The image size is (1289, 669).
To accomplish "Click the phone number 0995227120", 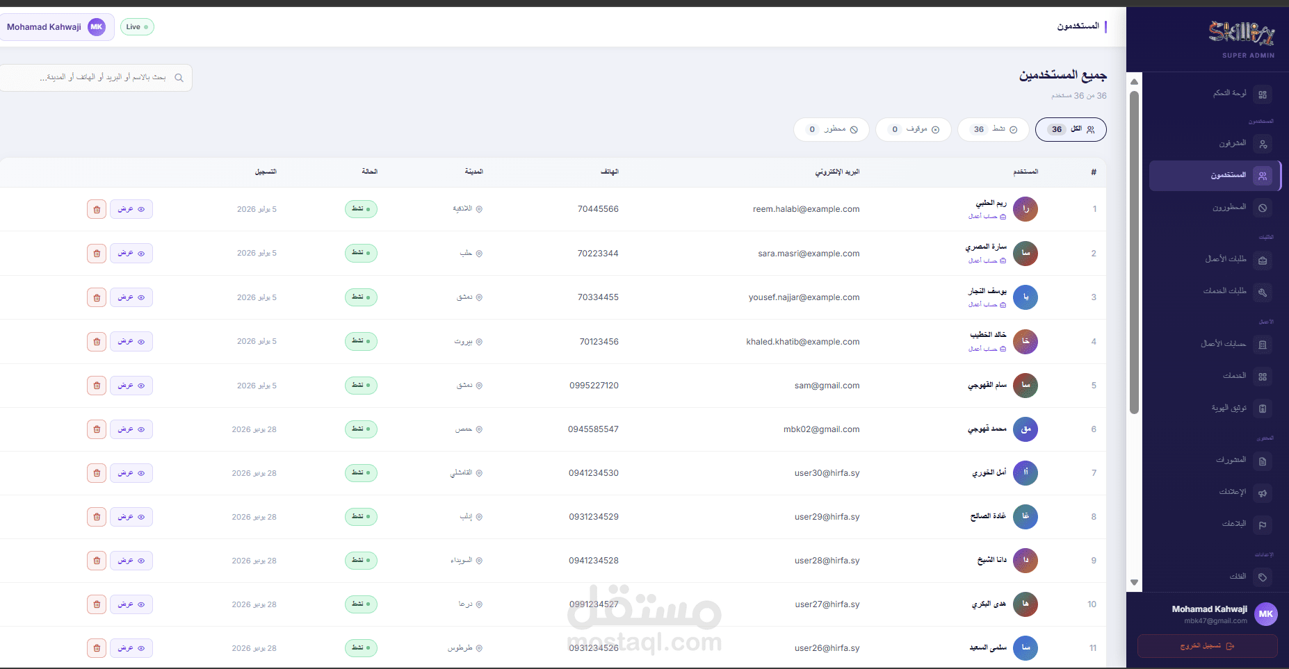I will coord(594,386).
